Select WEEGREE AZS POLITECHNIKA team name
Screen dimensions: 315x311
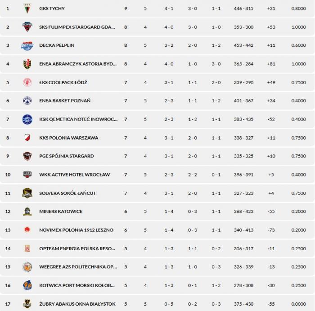(x=77, y=267)
